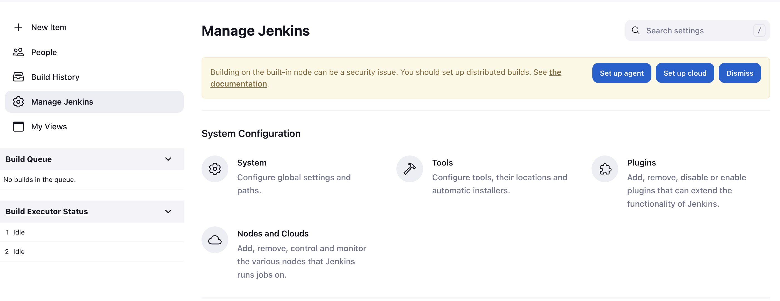Open the Manage Jenkins gear icon
The image size is (780, 301).
pyautogui.click(x=18, y=102)
